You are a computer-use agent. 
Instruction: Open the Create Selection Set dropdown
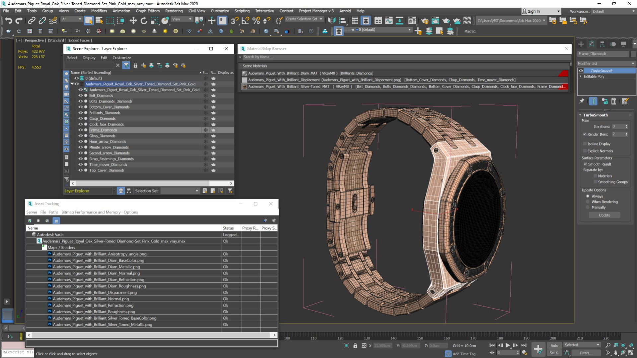304,19
